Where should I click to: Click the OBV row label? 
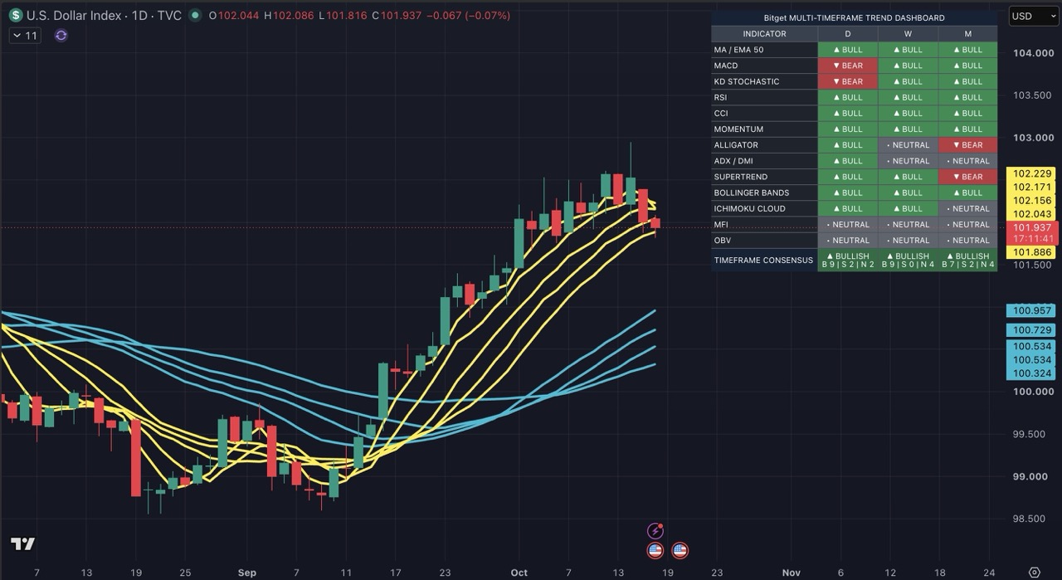[x=723, y=241]
